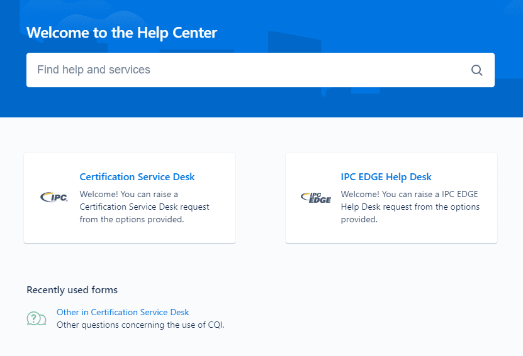Open the IPC EDGE Help Desk title link

[x=386, y=177]
